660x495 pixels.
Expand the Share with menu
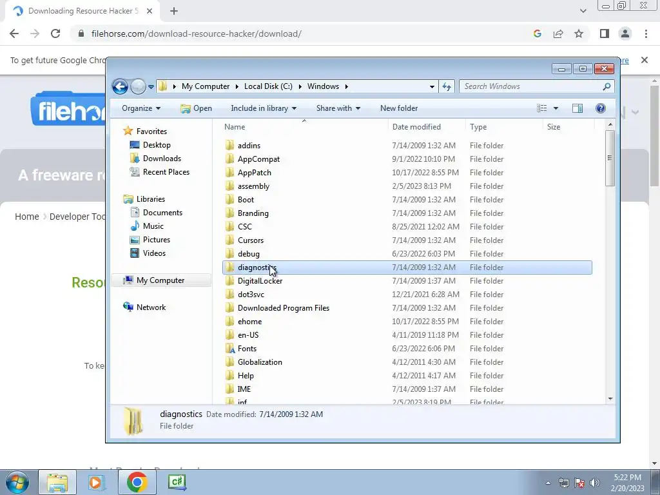click(x=338, y=108)
